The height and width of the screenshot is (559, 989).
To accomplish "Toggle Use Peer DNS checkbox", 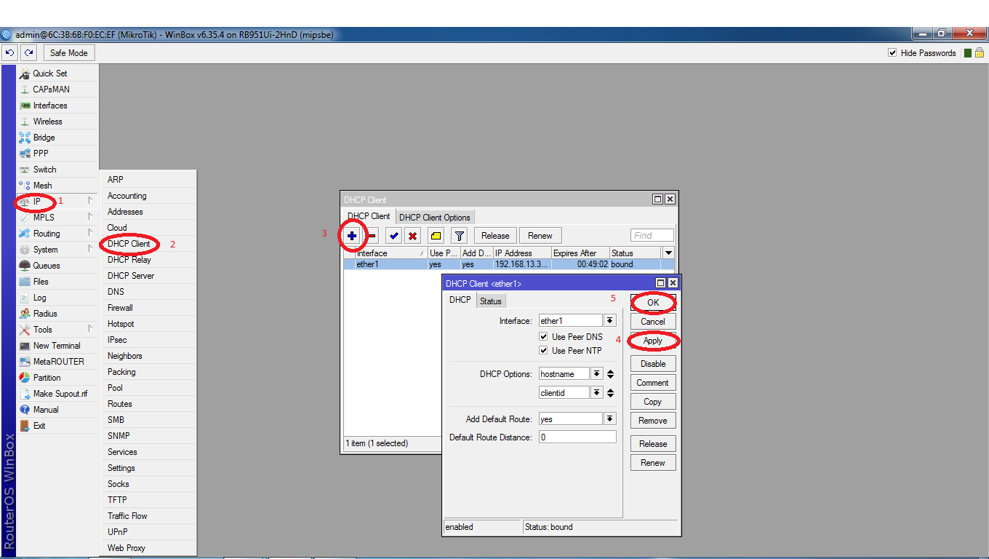I will [x=543, y=337].
